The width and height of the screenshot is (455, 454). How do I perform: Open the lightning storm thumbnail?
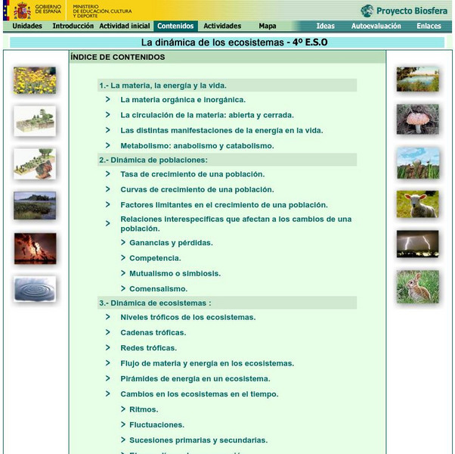pos(417,244)
